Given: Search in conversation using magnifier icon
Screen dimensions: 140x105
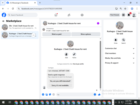Looking at the screenshot, I should (x=123, y=40).
